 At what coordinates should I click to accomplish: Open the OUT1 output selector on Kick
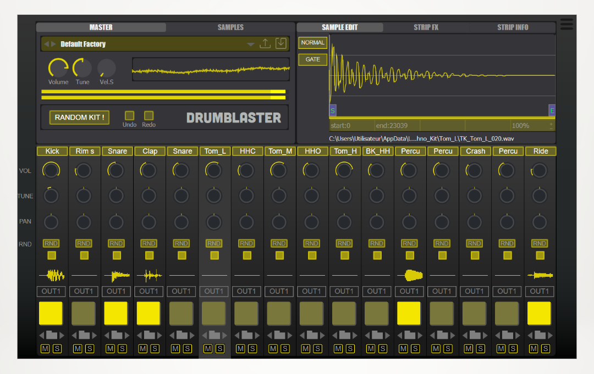coord(51,291)
